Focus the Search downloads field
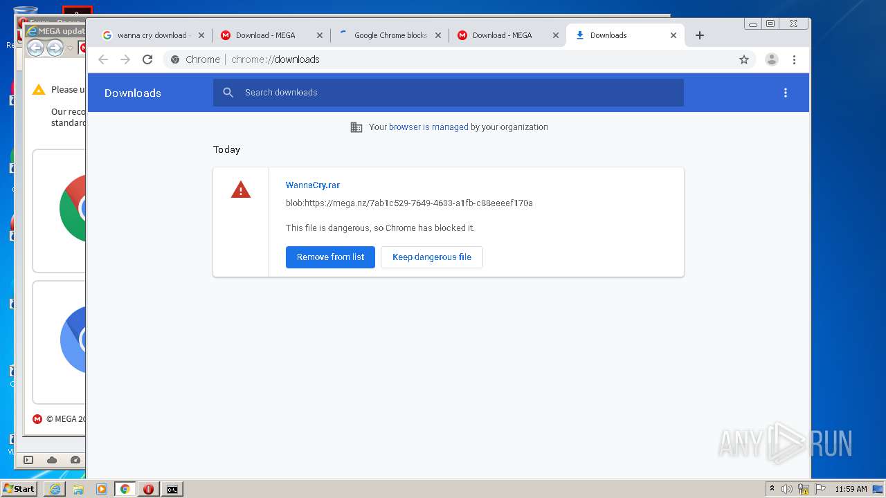Screen dimensions: 886x498 click(x=448, y=93)
